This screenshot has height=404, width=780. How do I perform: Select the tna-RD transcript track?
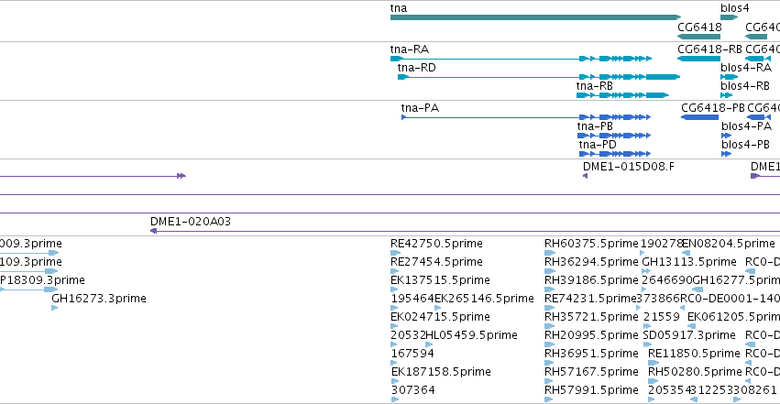coord(539,77)
